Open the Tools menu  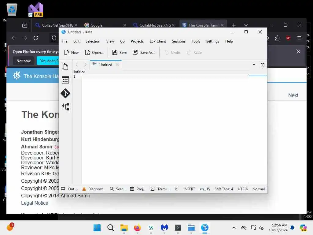(196, 41)
